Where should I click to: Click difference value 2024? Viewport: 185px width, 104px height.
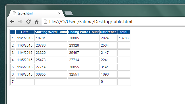(x=108, y=38)
